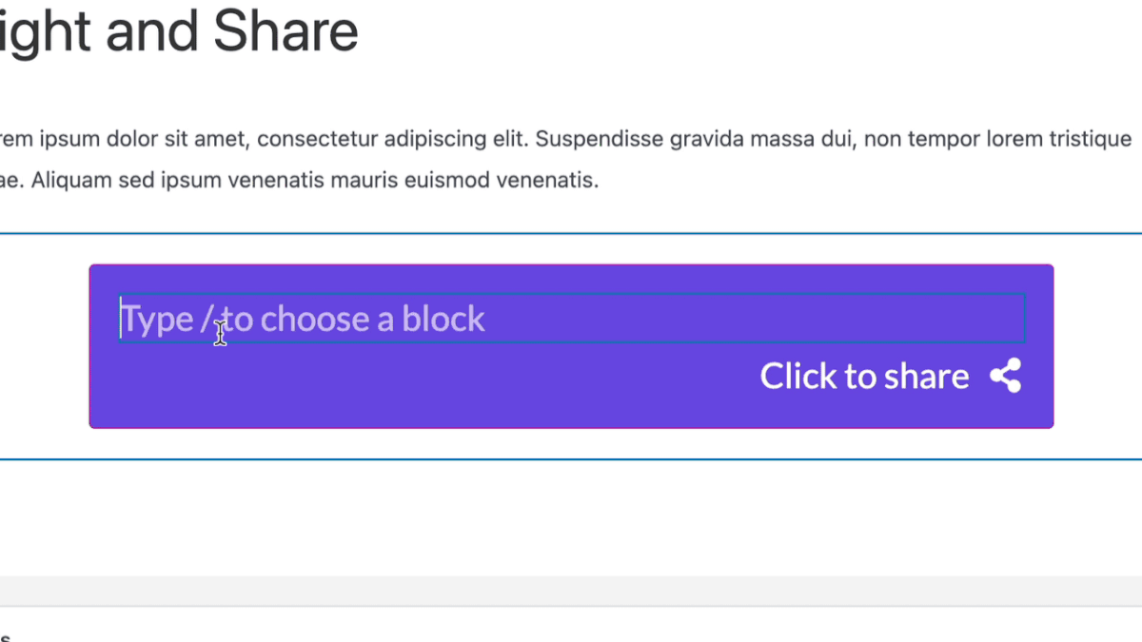The height and width of the screenshot is (642, 1142).
Task: Click the word 'Suspendisse' in the paragraph
Action: [x=600, y=138]
